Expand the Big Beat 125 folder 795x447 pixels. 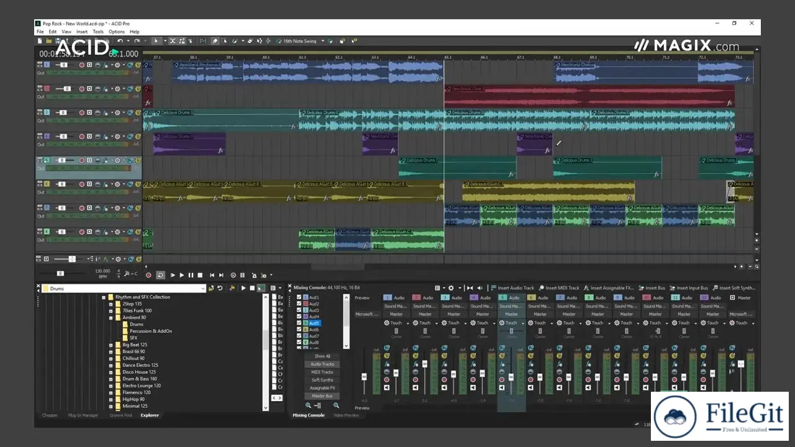coord(111,345)
